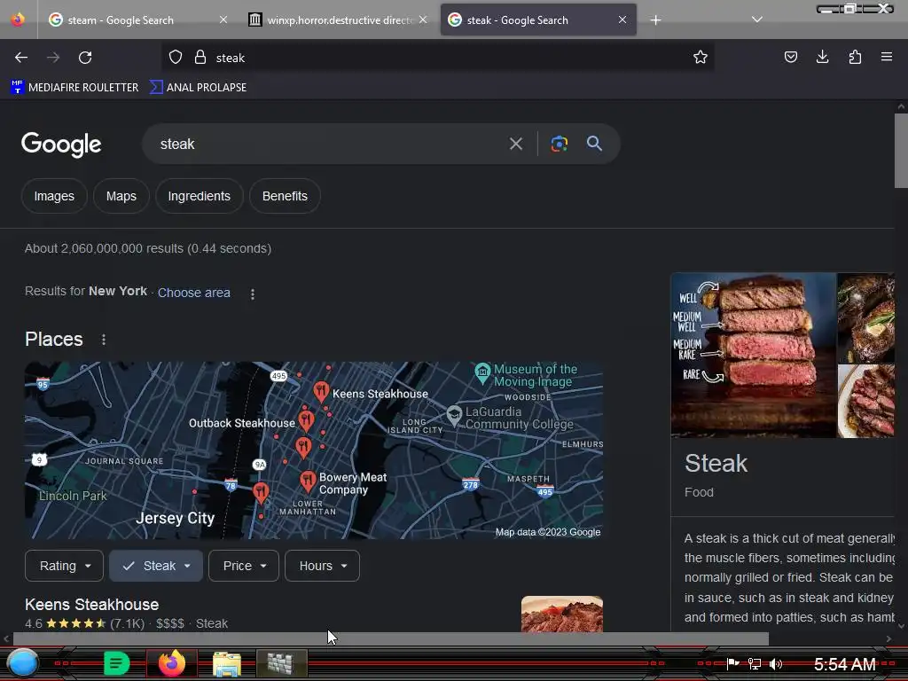Image resolution: width=908 pixels, height=681 pixels.
Task: Click Outback Steakhouse map pin
Action: [x=306, y=419]
